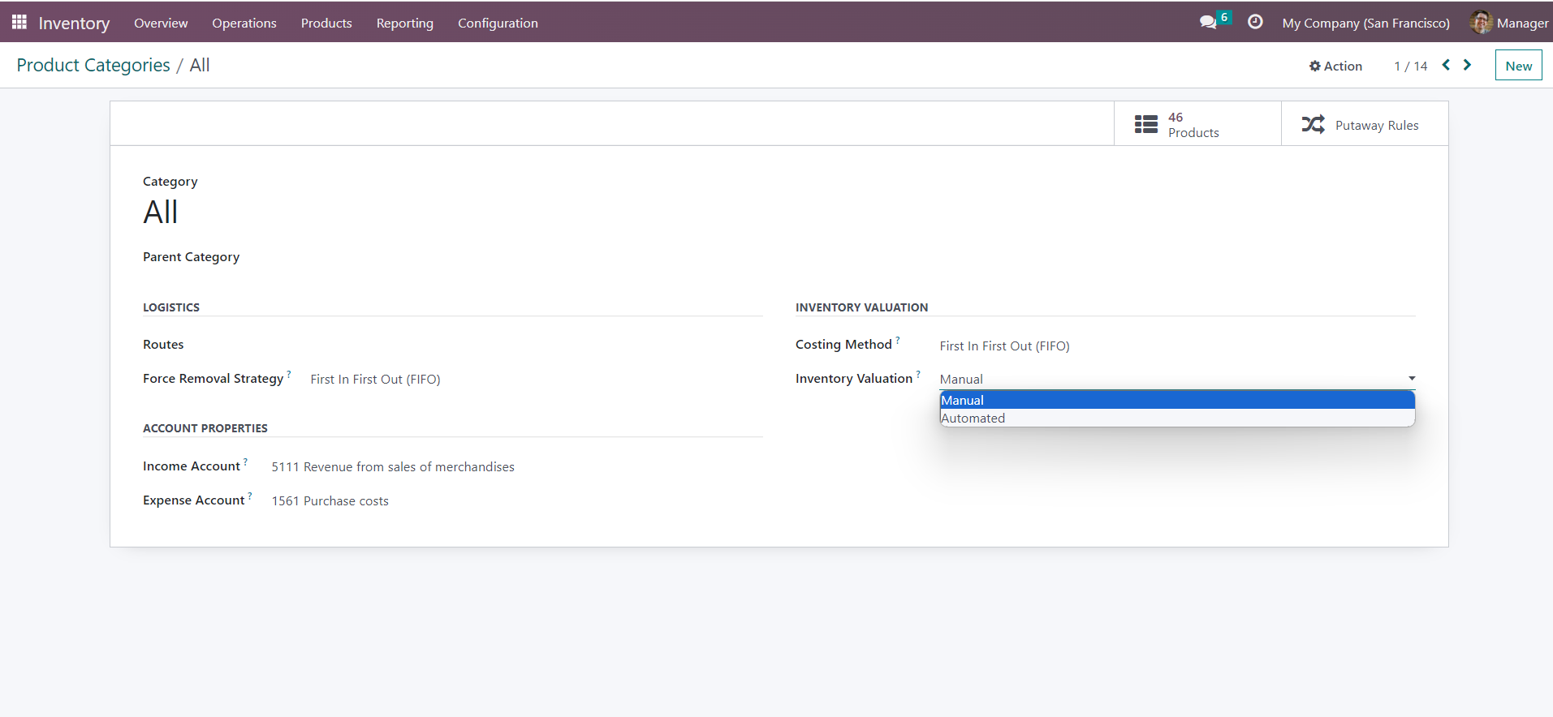Image resolution: width=1553 pixels, height=717 pixels.
Task: Switch company via My Company (San Francisco)
Action: coord(1365,23)
